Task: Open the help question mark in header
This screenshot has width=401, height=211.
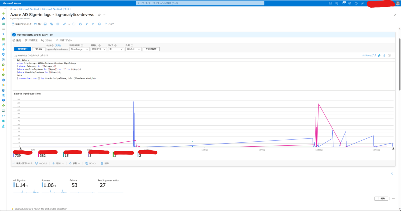Action: coord(356,3)
